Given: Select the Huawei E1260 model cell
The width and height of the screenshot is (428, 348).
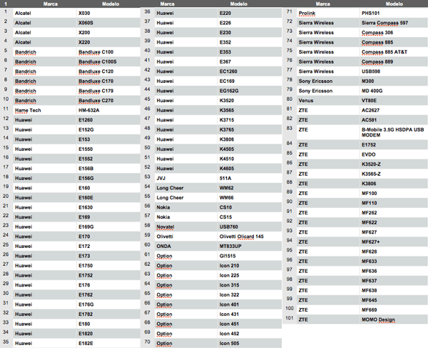Looking at the screenshot, I should [108, 120].
